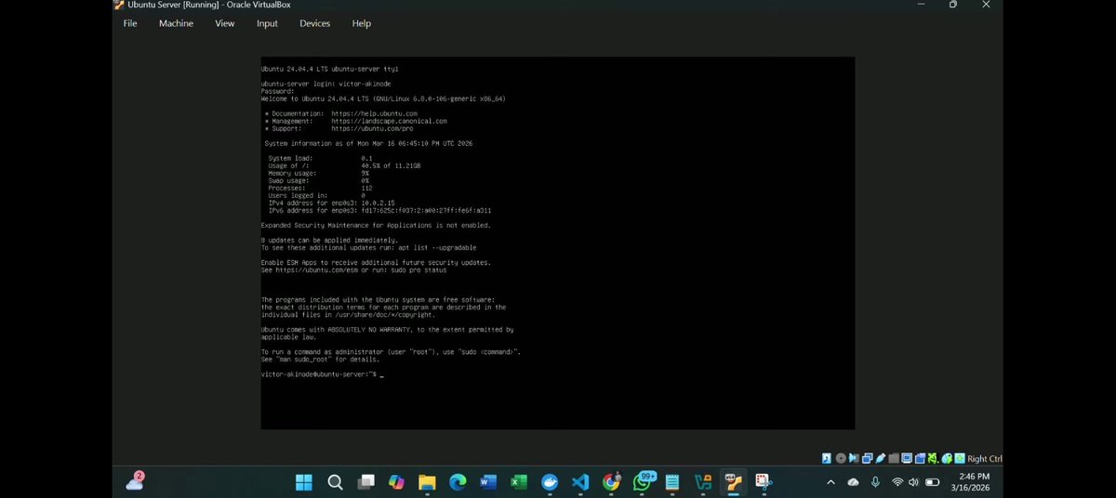Screen dimensions: 1116x498
Task: Click the IPv4 address 10.0.2.15 text
Action: coord(378,203)
